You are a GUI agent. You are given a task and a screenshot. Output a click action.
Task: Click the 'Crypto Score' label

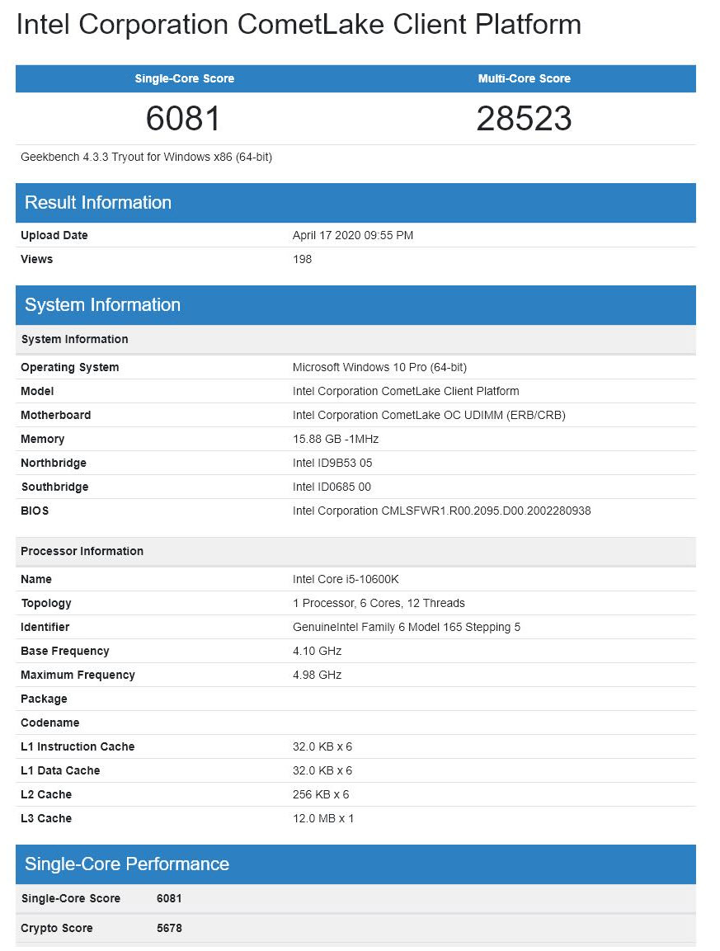[x=56, y=929]
